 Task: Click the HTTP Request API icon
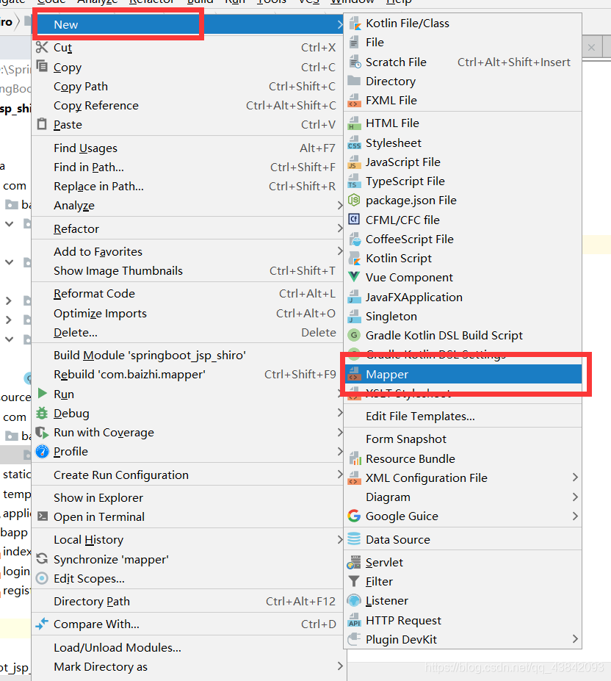click(x=355, y=620)
